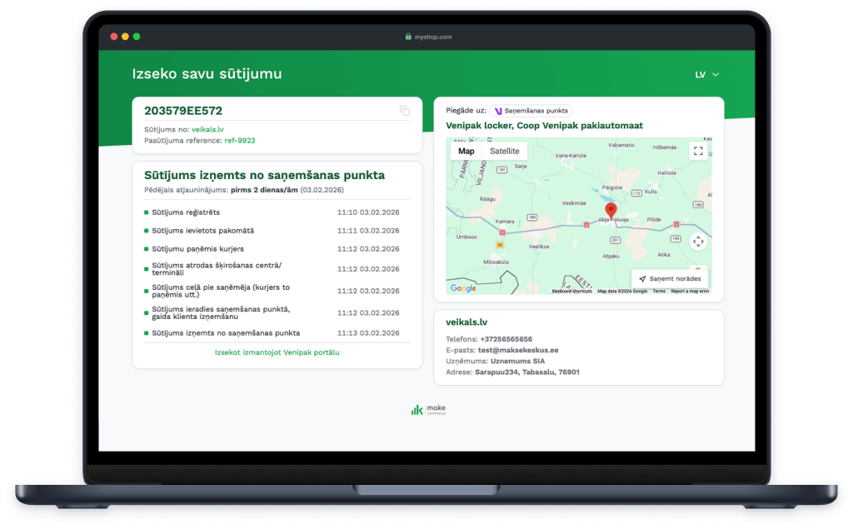Viewport: 853px width, 529px height.
Task: Click the red location pin on map
Action: (610, 210)
